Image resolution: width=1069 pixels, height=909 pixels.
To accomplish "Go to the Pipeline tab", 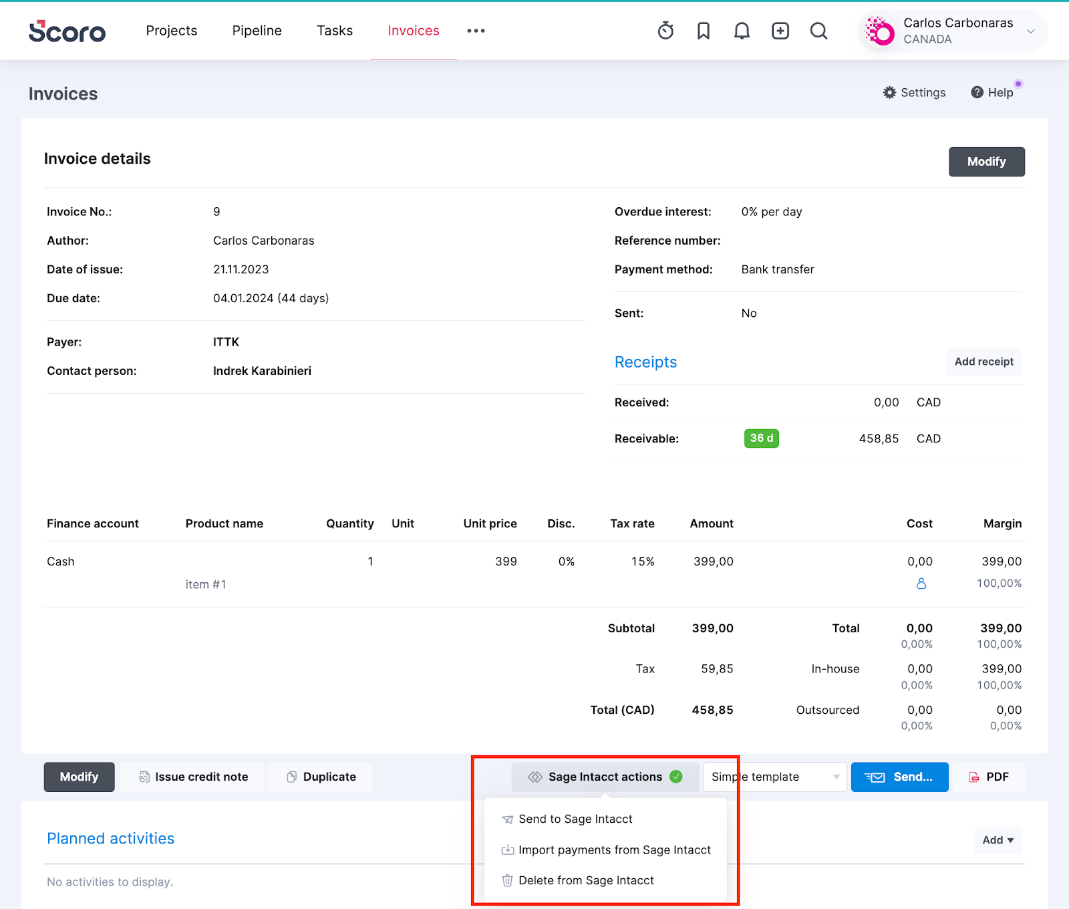I will [257, 31].
